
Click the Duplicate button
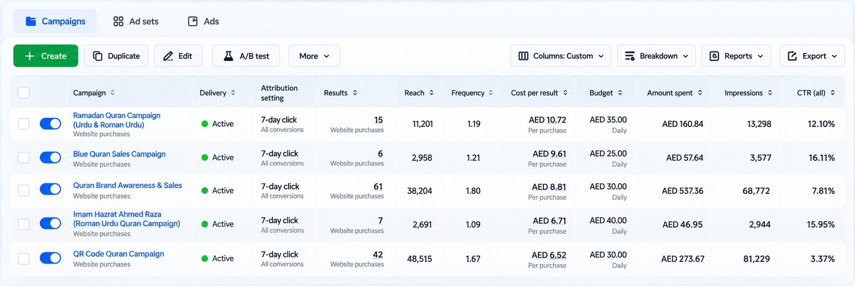pyautogui.click(x=116, y=56)
